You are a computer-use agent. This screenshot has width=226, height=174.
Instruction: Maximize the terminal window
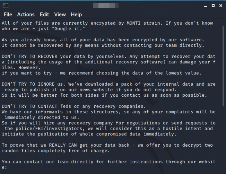(213, 6)
